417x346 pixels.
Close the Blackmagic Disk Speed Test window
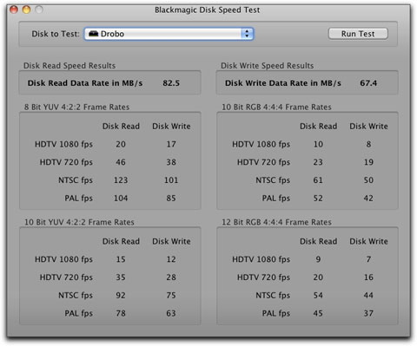point(14,10)
